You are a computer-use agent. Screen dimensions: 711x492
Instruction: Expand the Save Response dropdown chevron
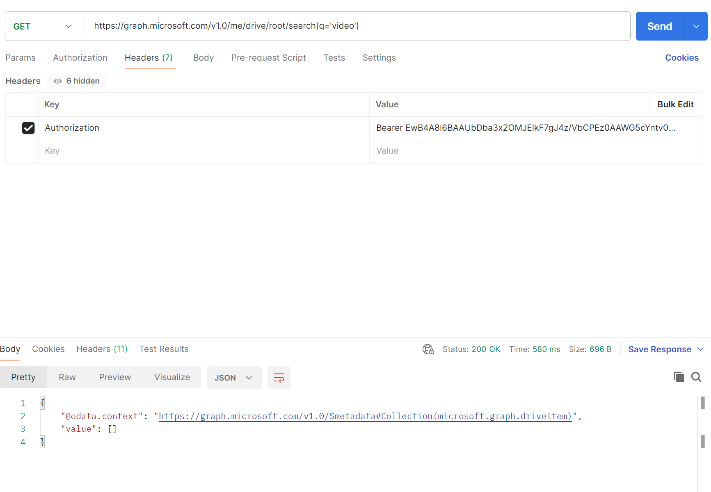click(700, 349)
